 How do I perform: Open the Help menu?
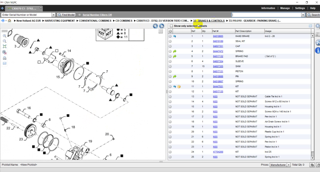tap(313, 8)
